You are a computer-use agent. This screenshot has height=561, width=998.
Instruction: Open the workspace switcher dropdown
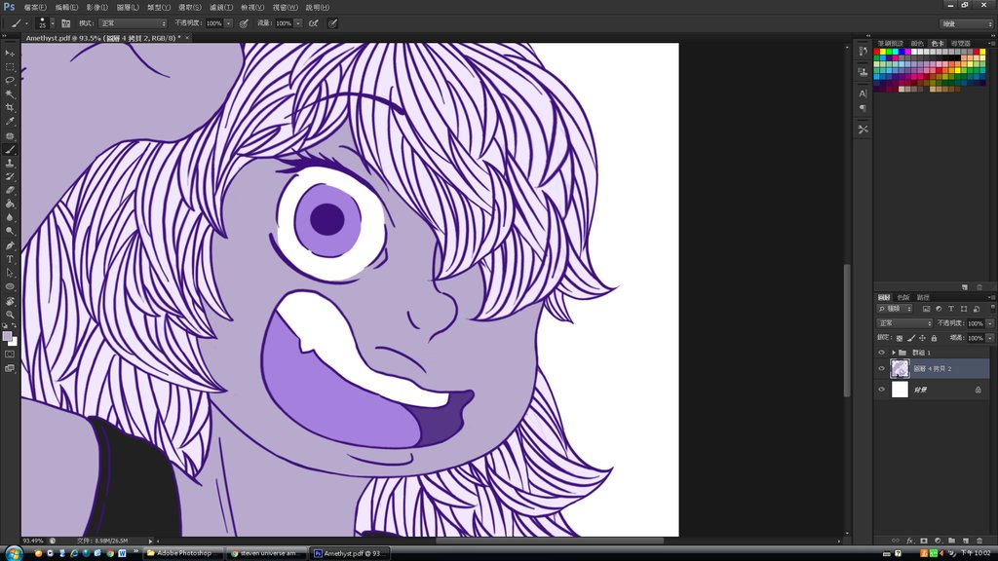pos(966,23)
